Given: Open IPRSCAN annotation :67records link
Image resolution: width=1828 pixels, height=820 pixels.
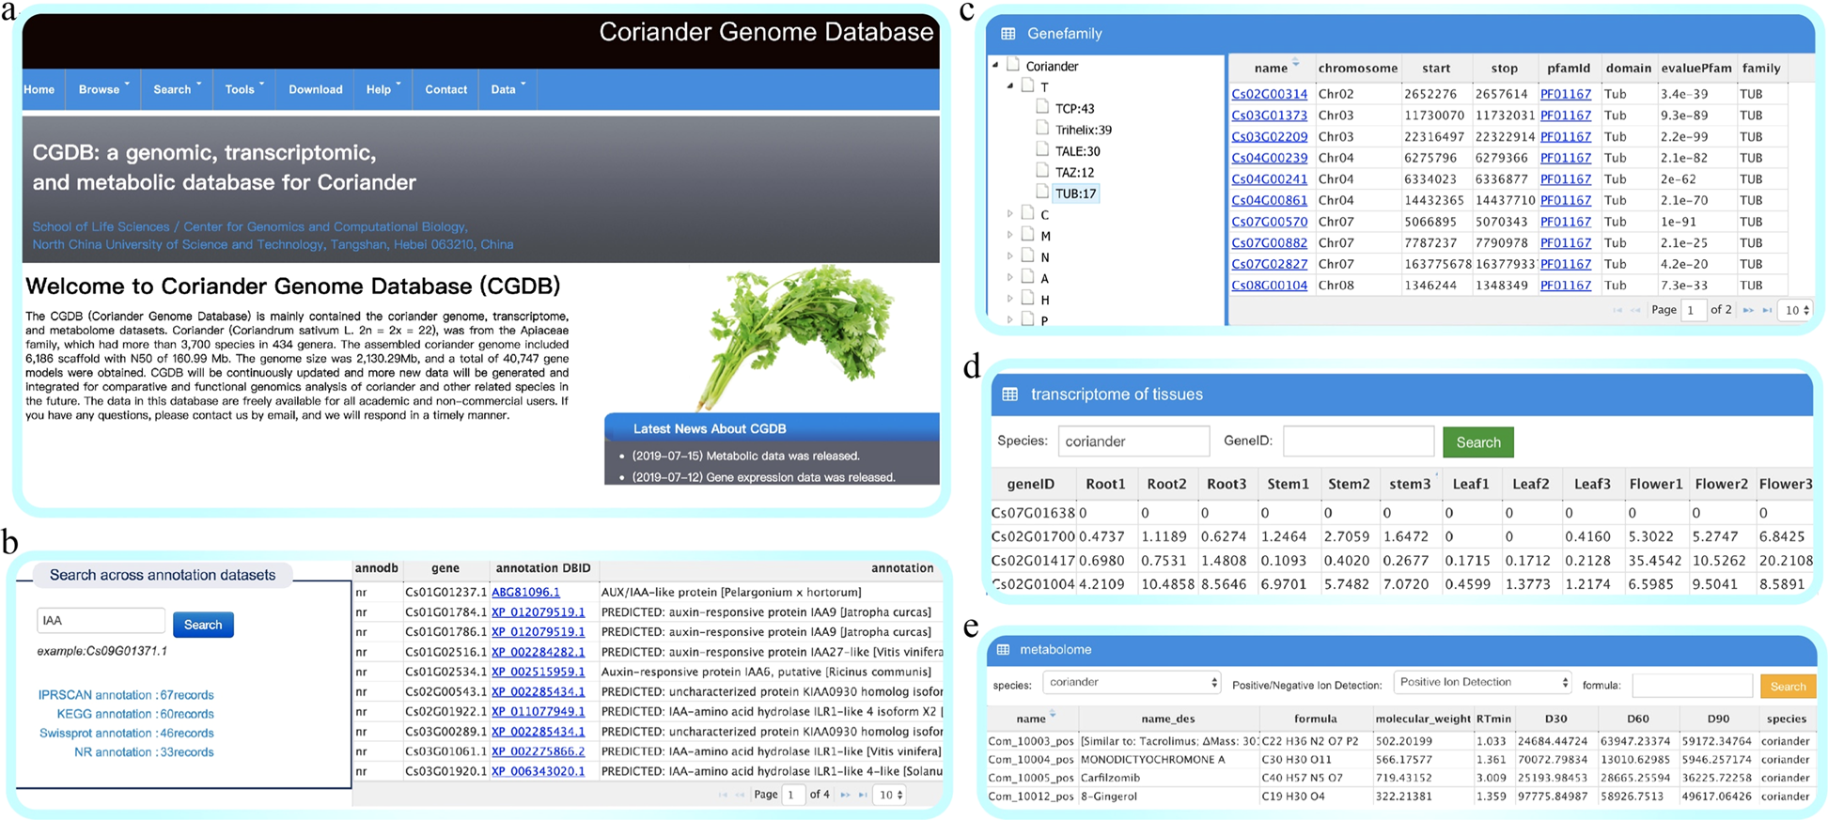Looking at the screenshot, I should coord(126,695).
